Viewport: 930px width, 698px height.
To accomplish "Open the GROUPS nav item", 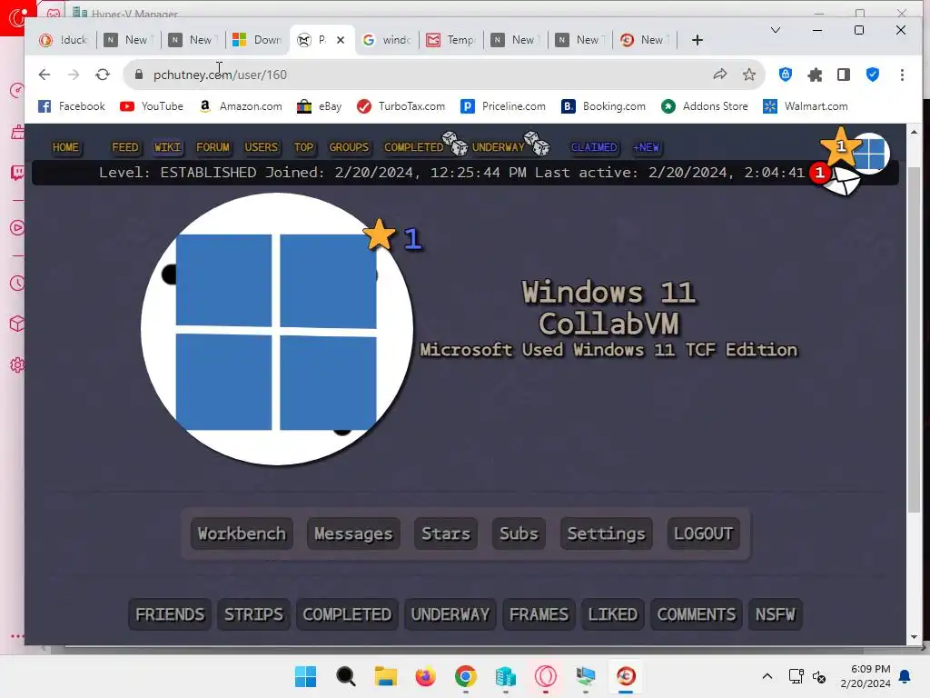I will [349, 147].
